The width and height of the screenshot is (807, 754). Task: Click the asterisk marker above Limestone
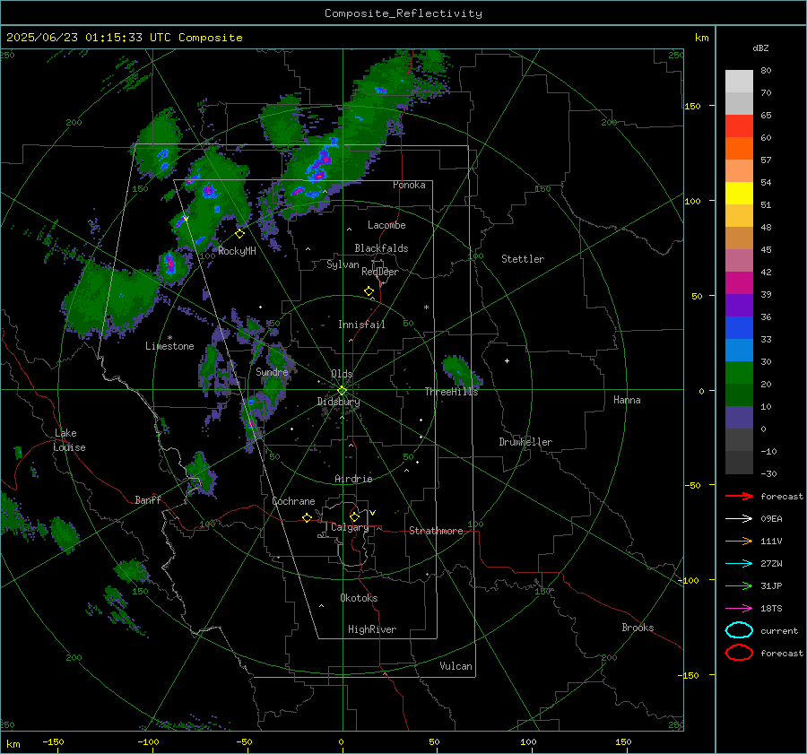pyautogui.click(x=169, y=338)
